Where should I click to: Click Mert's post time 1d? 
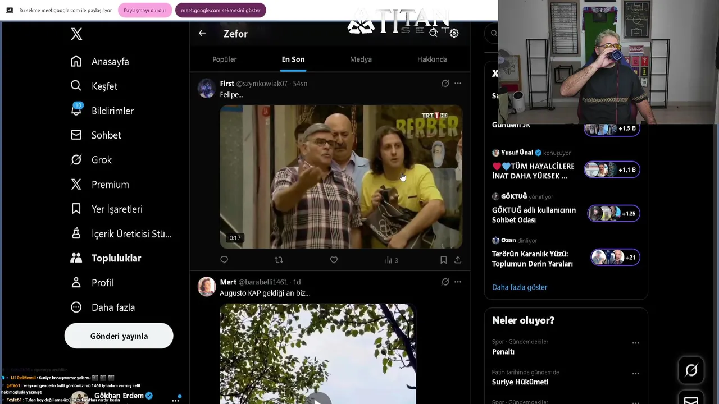pos(297,282)
